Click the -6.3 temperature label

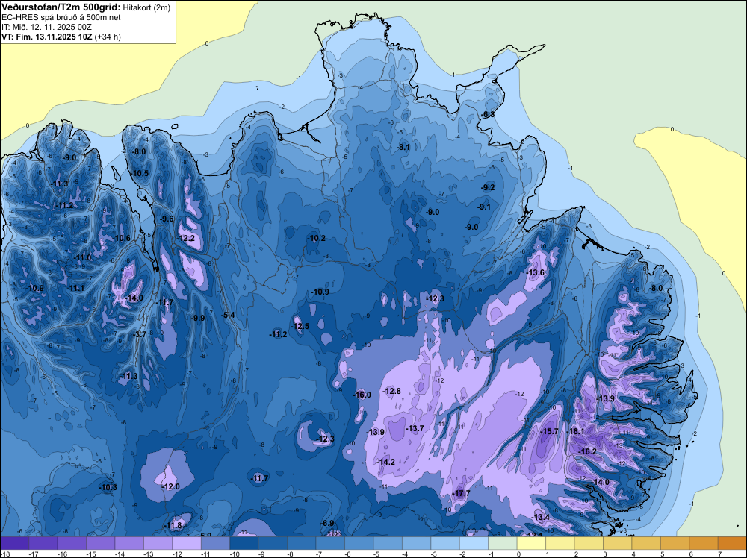tap(488, 115)
